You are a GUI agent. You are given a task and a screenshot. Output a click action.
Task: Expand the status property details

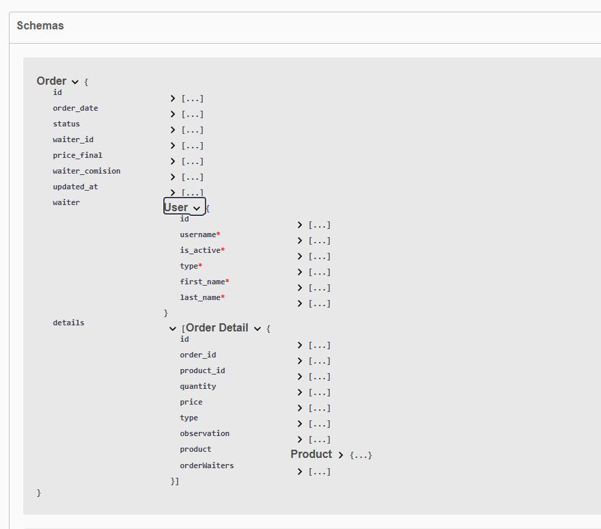click(173, 130)
